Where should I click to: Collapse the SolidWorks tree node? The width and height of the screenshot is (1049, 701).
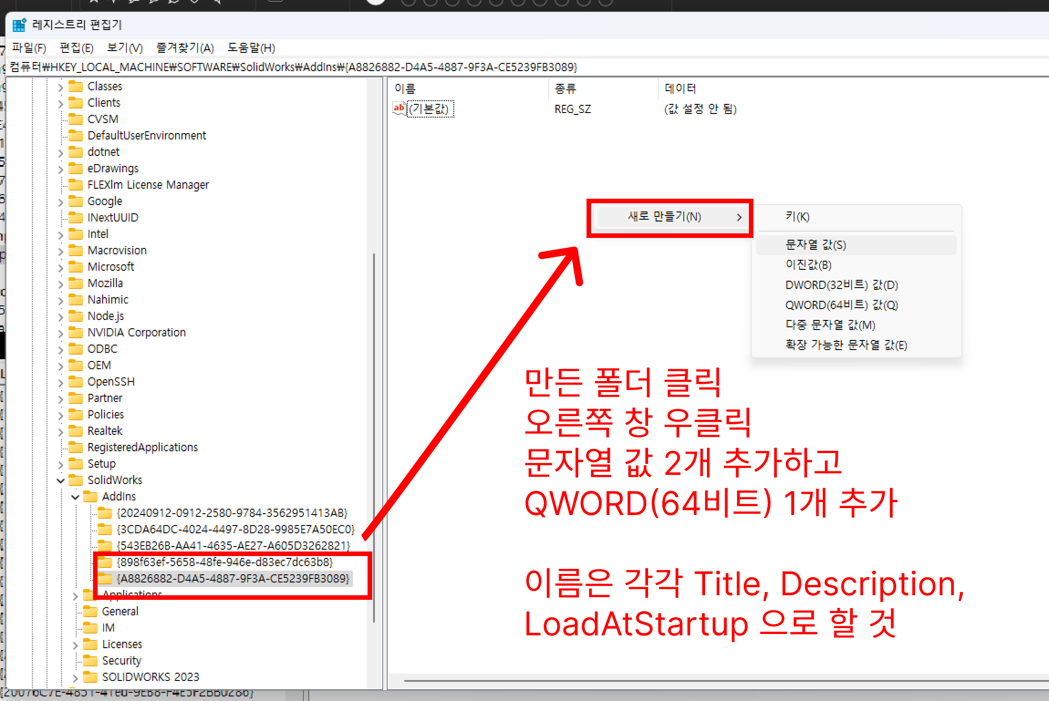[x=61, y=480]
